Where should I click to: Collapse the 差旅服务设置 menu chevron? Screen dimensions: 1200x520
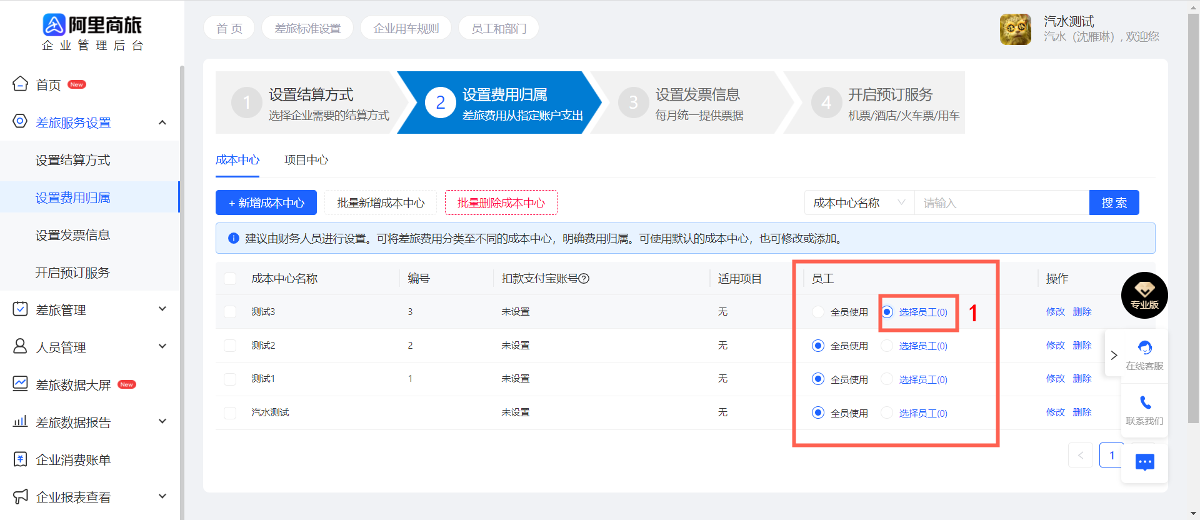pyautogui.click(x=162, y=122)
